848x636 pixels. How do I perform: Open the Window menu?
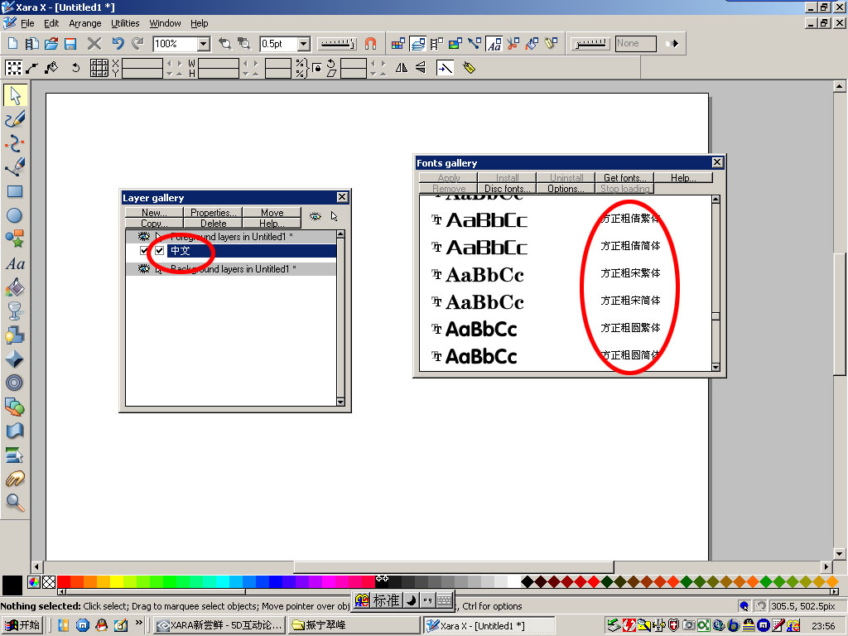(x=165, y=23)
